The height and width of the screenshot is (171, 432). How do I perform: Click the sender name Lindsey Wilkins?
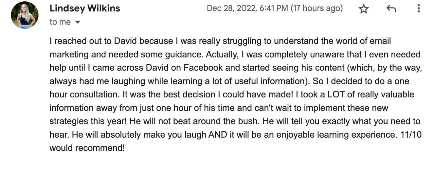click(85, 9)
